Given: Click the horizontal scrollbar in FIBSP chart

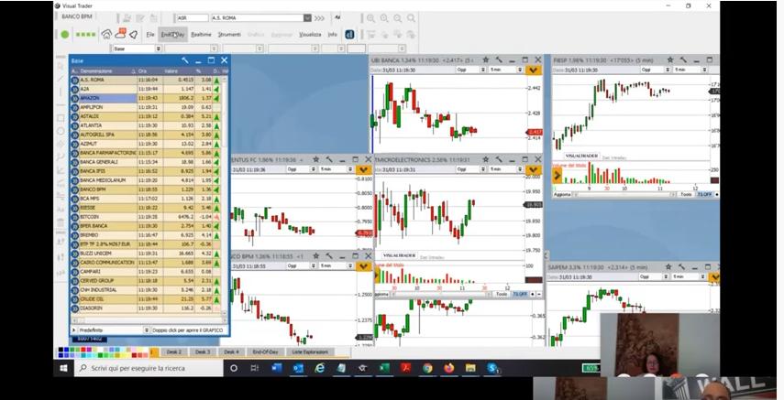Looking at the screenshot, I should (623, 194).
